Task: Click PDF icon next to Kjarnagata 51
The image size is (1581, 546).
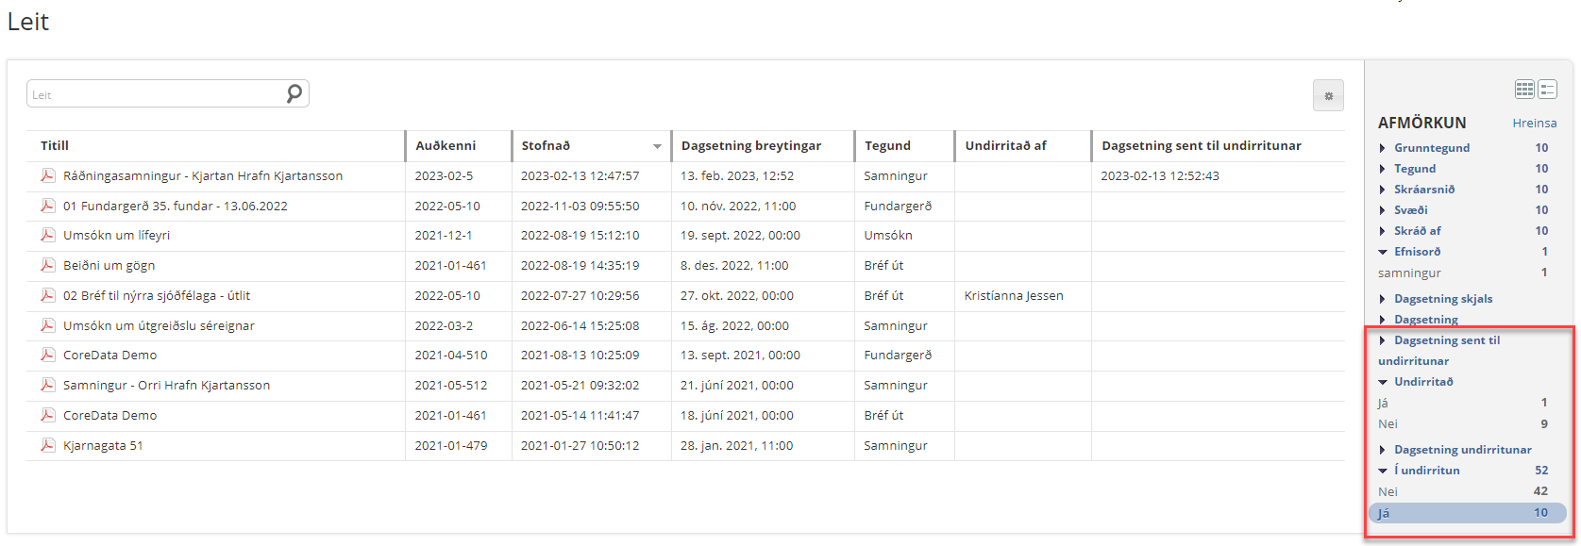Action: 47,445
